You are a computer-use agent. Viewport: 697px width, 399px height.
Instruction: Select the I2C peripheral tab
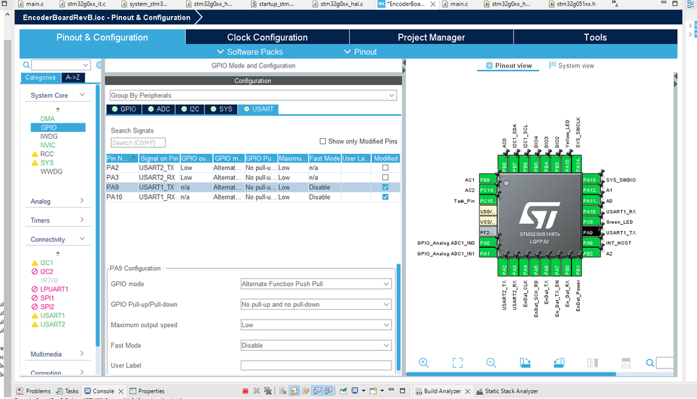190,110
